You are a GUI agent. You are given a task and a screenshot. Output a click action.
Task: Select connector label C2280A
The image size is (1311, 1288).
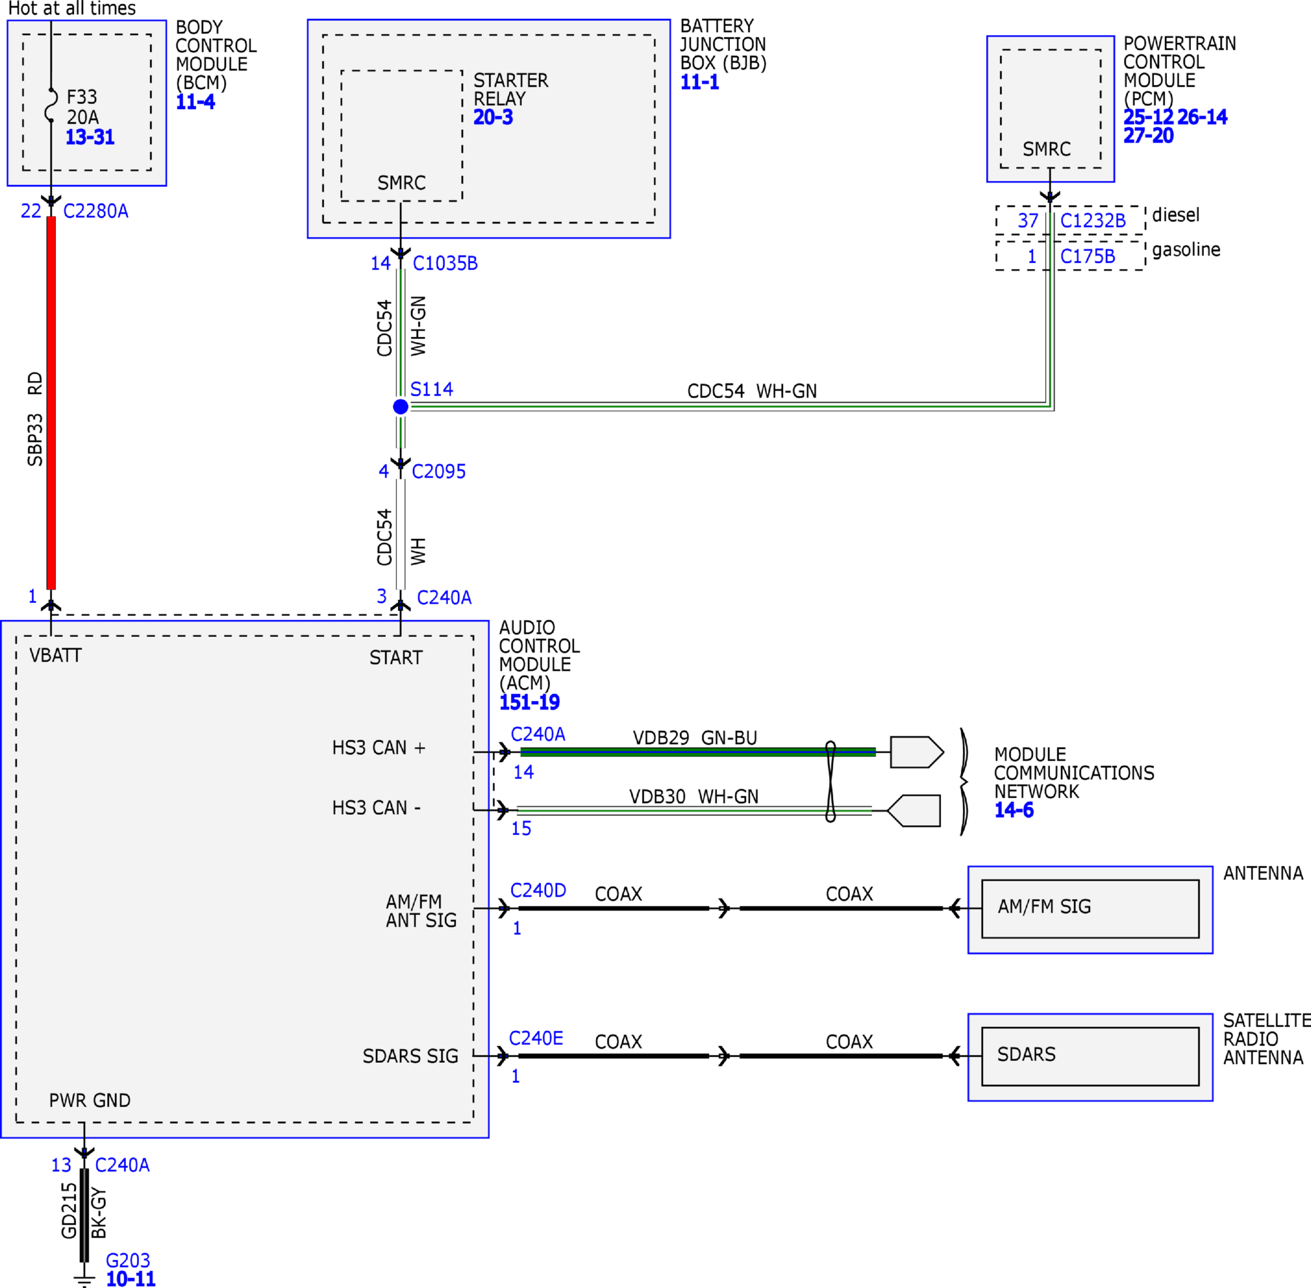tap(95, 211)
